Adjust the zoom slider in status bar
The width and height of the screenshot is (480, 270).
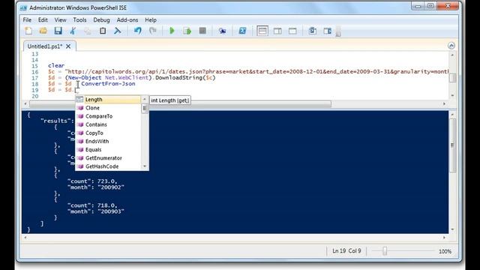[x=385, y=251]
